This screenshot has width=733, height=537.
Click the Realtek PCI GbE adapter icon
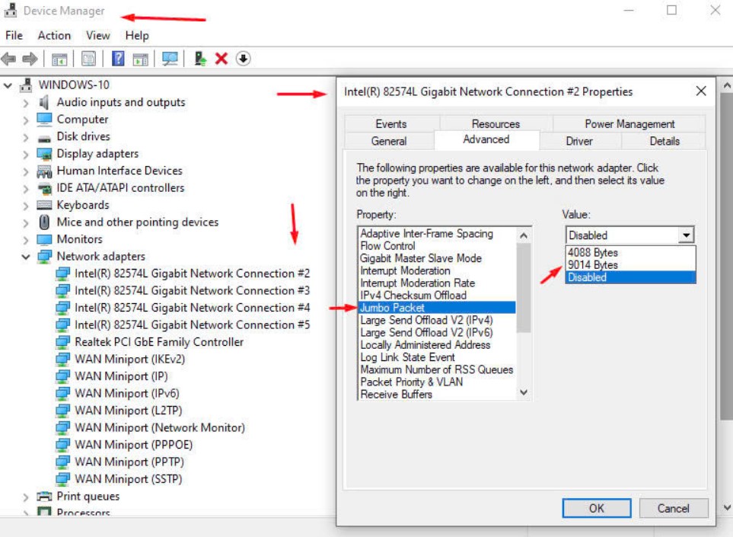62,343
